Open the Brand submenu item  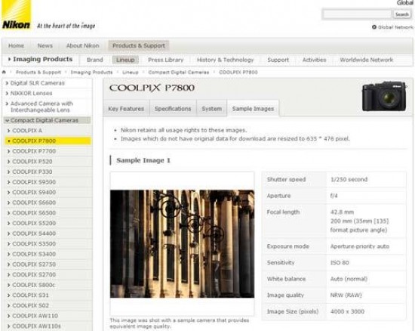(x=95, y=60)
